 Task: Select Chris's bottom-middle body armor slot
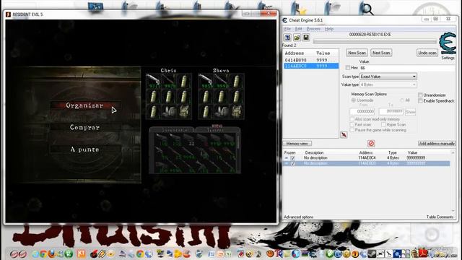169,112
